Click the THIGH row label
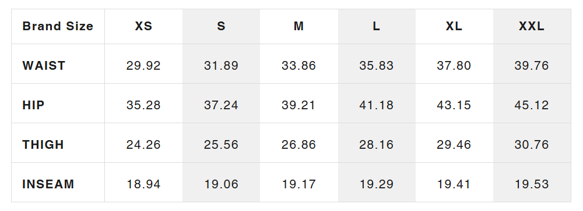 [43, 145]
